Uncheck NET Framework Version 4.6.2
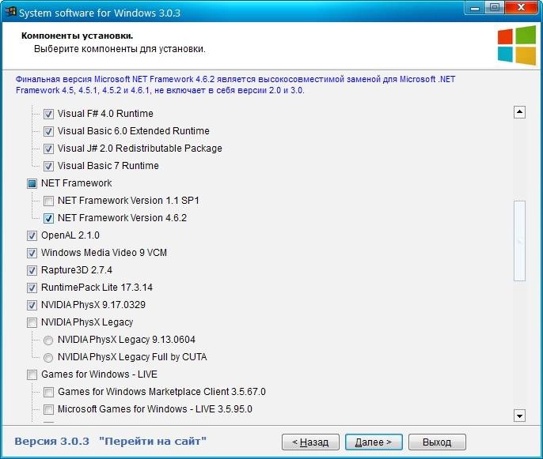The width and height of the screenshot is (543, 459). point(48,218)
